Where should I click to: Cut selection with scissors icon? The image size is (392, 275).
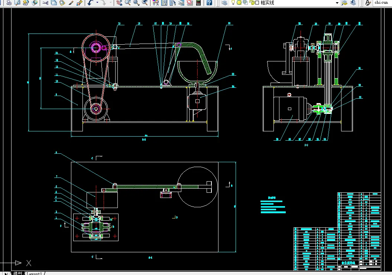pyautogui.click(x=45, y=3)
